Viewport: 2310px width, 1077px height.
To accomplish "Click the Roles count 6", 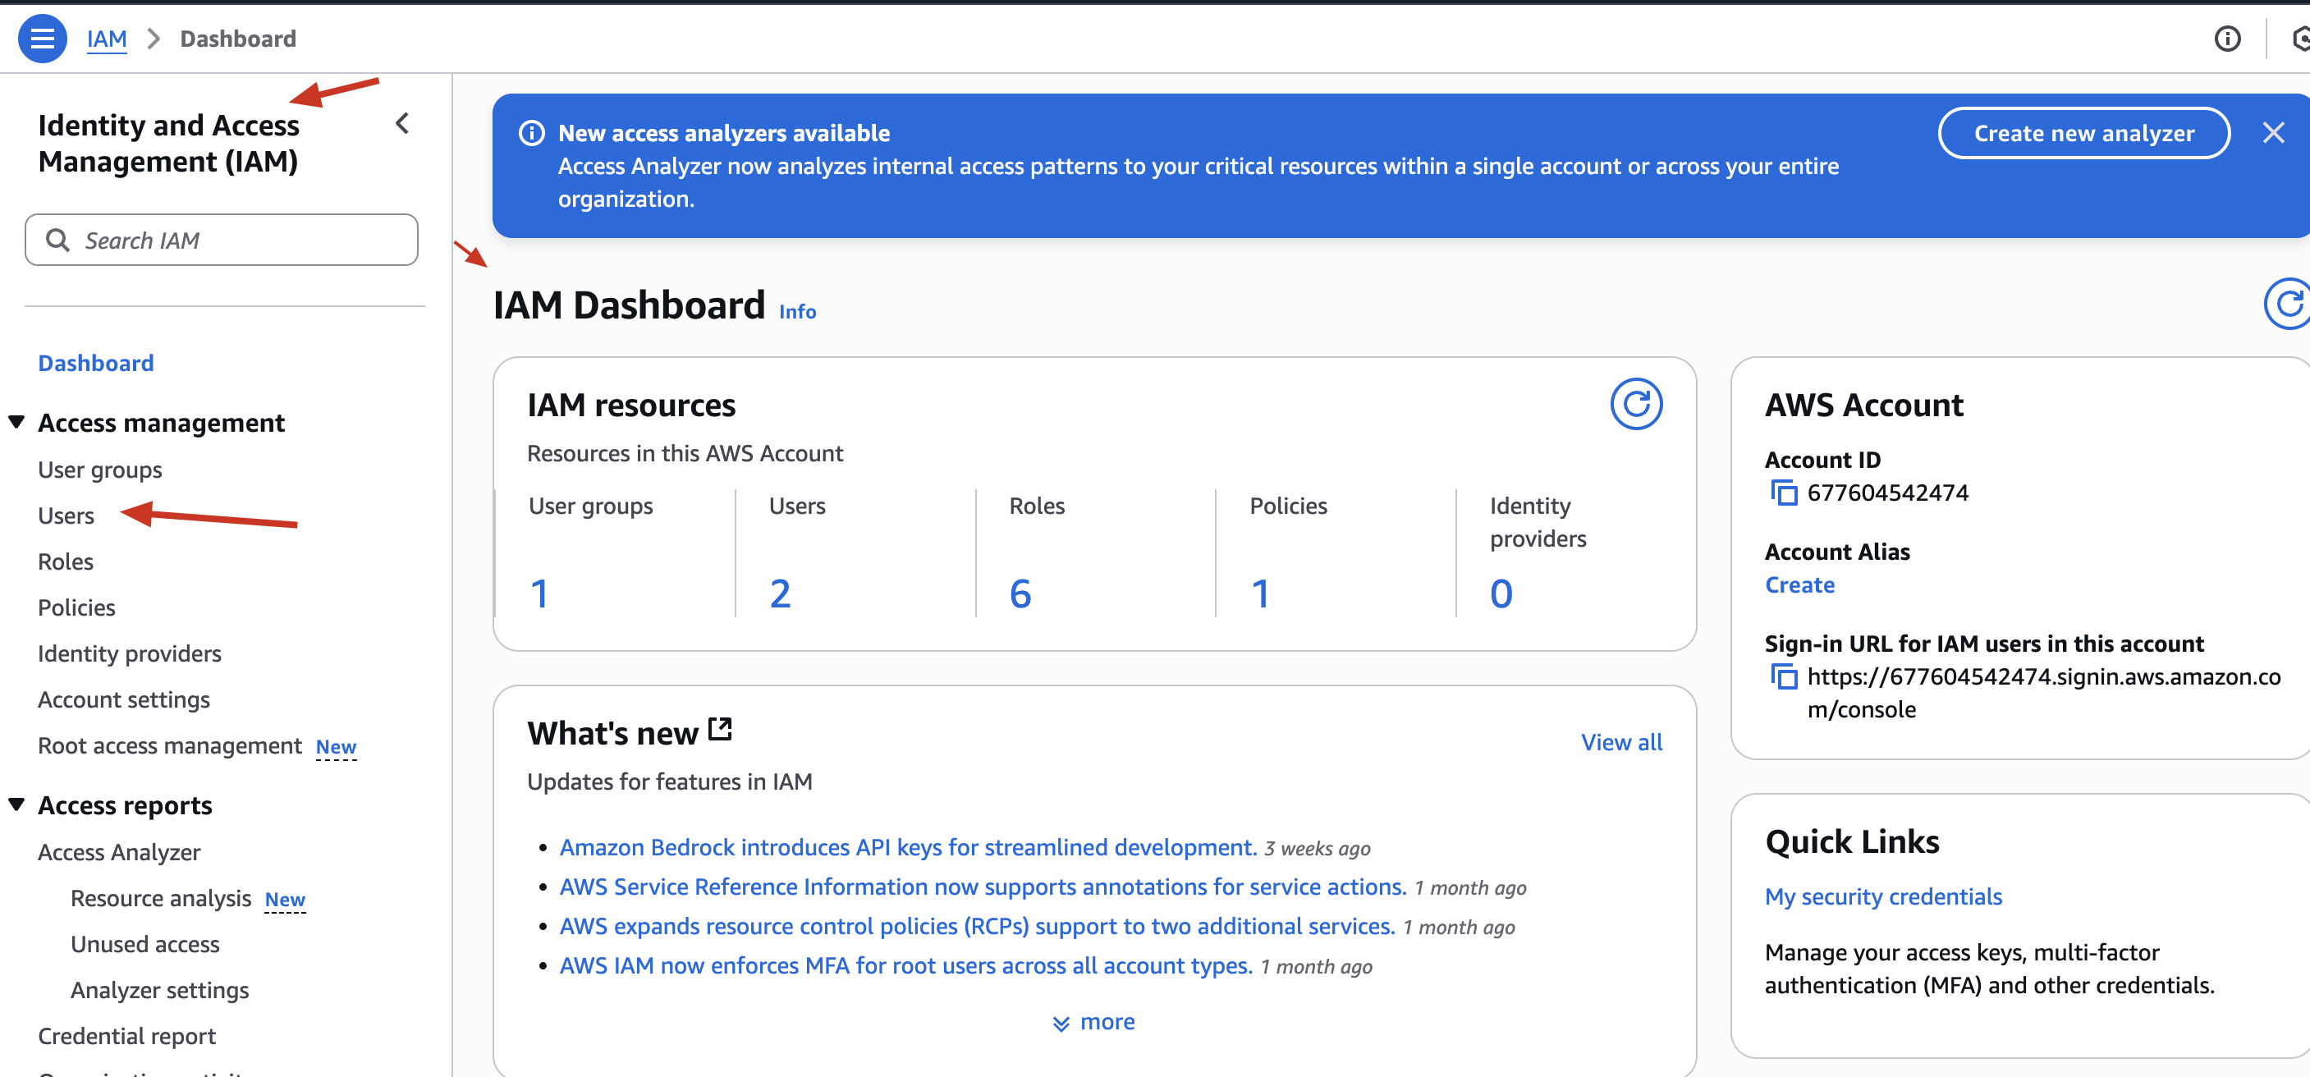I will pyautogui.click(x=1020, y=593).
